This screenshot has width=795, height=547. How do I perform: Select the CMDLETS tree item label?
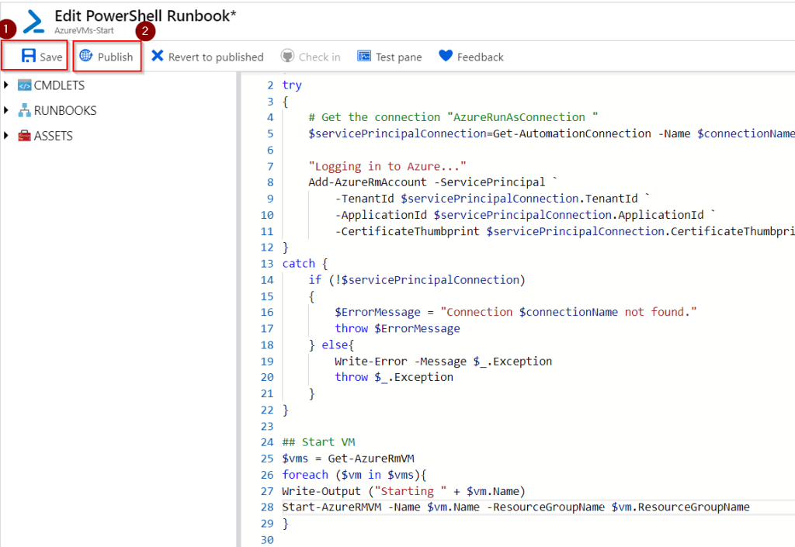pyautogui.click(x=59, y=85)
